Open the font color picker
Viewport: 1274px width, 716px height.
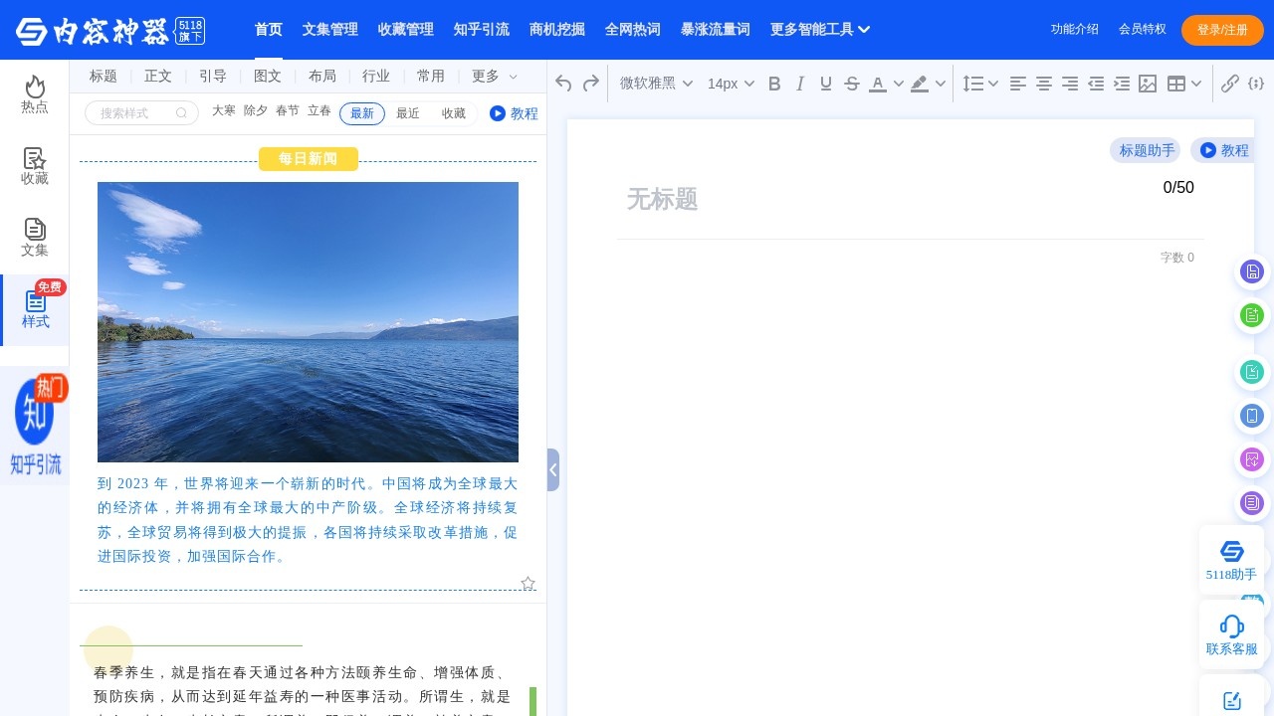pyautogui.click(x=877, y=84)
